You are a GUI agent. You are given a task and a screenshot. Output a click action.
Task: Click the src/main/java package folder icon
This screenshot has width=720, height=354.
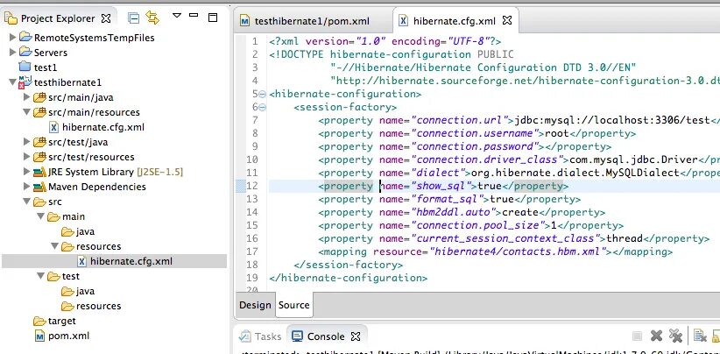click(x=39, y=97)
